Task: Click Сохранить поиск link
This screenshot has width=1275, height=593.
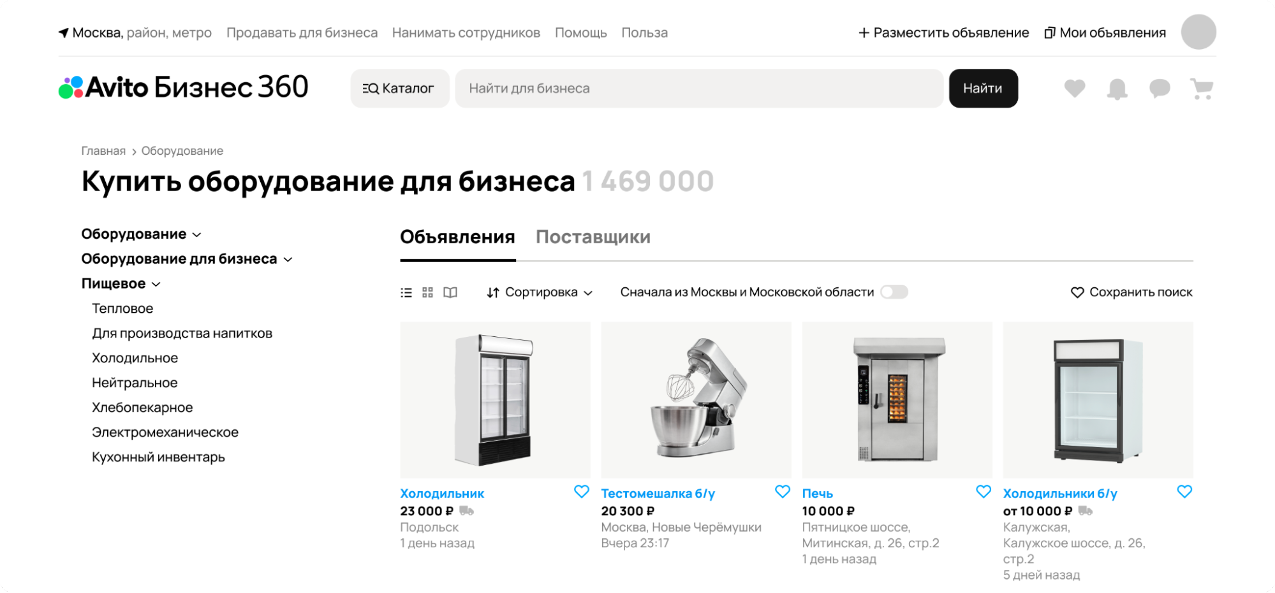Action: pos(1131,292)
